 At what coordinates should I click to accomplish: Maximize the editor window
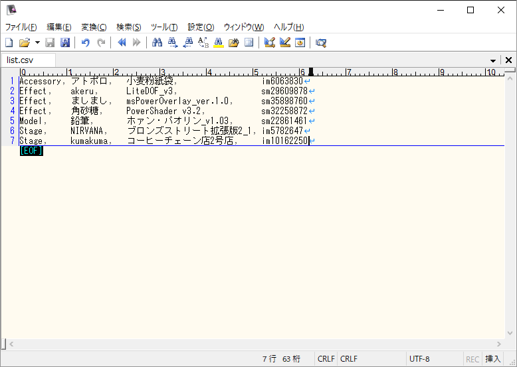coord(470,10)
